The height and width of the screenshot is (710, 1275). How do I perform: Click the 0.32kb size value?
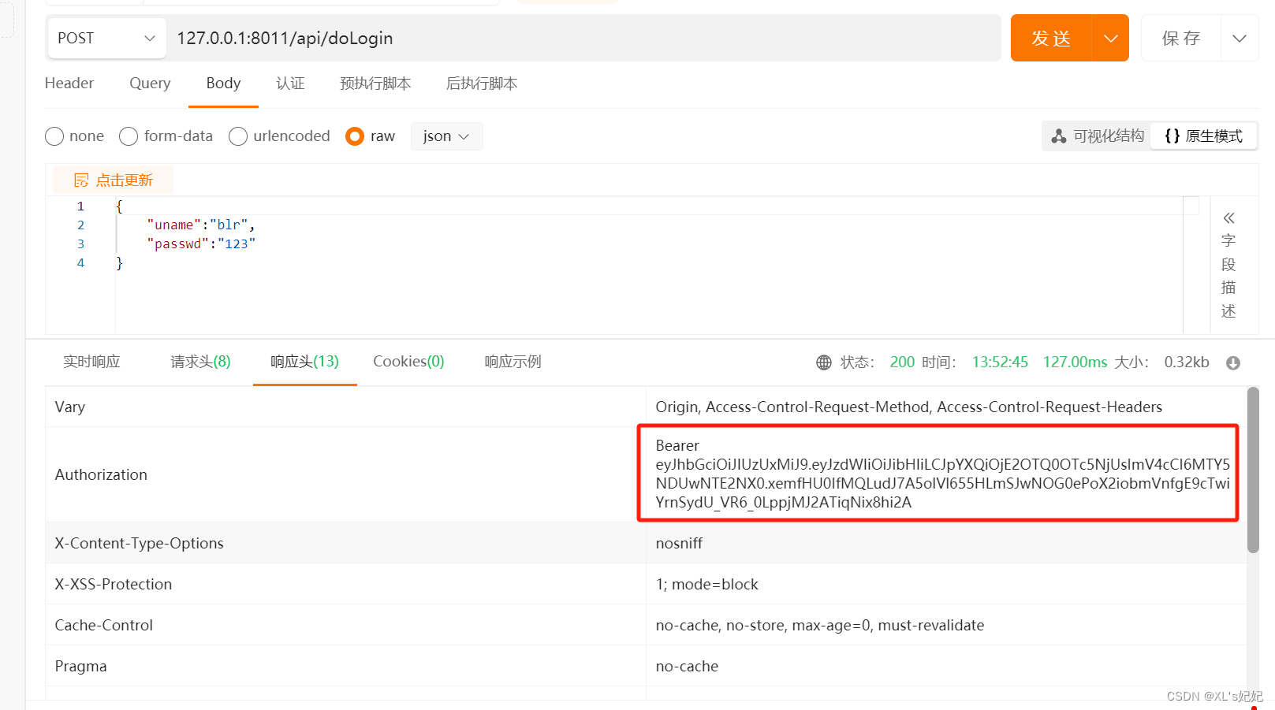[1187, 362]
